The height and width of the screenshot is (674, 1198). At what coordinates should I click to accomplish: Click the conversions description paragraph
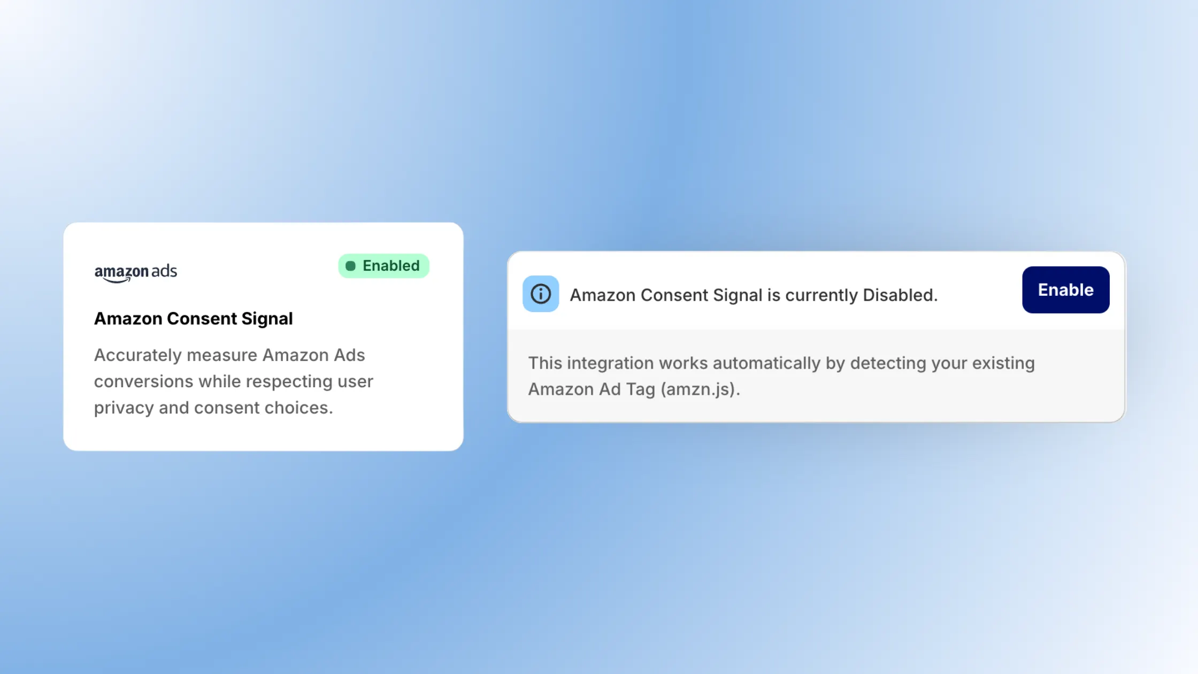pos(234,381)
